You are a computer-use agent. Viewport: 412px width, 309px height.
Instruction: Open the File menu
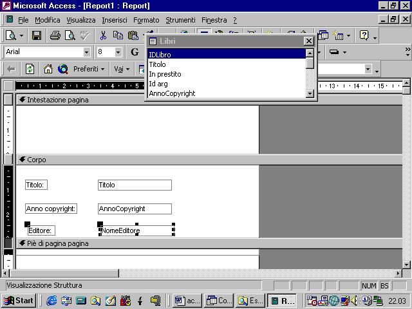[23, 20]
